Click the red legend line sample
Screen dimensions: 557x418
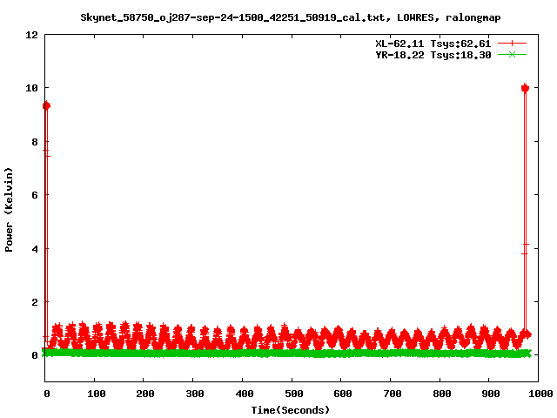click(512, 44)
